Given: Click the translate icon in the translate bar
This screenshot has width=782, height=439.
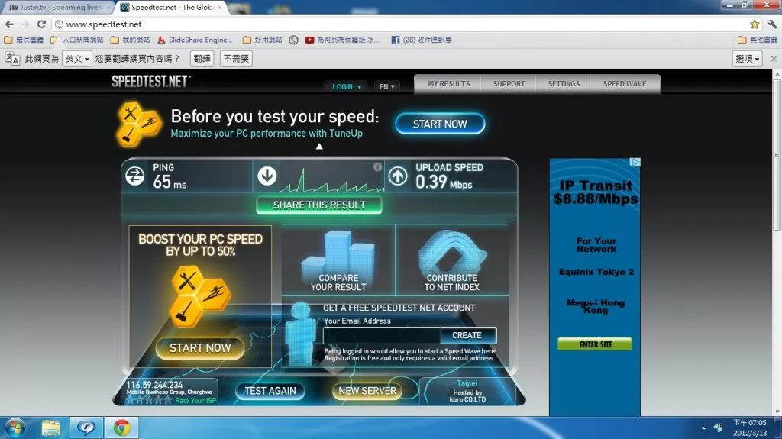Looking at the screenshot, I should click(x=12, y=58).
